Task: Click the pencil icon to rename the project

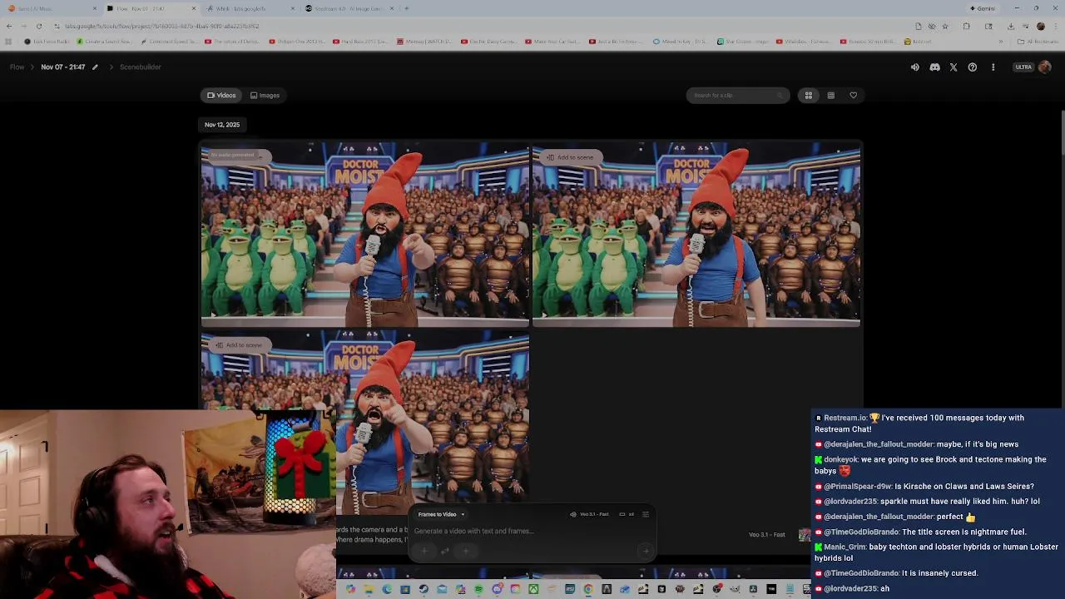Action: (x=95, y=67)
